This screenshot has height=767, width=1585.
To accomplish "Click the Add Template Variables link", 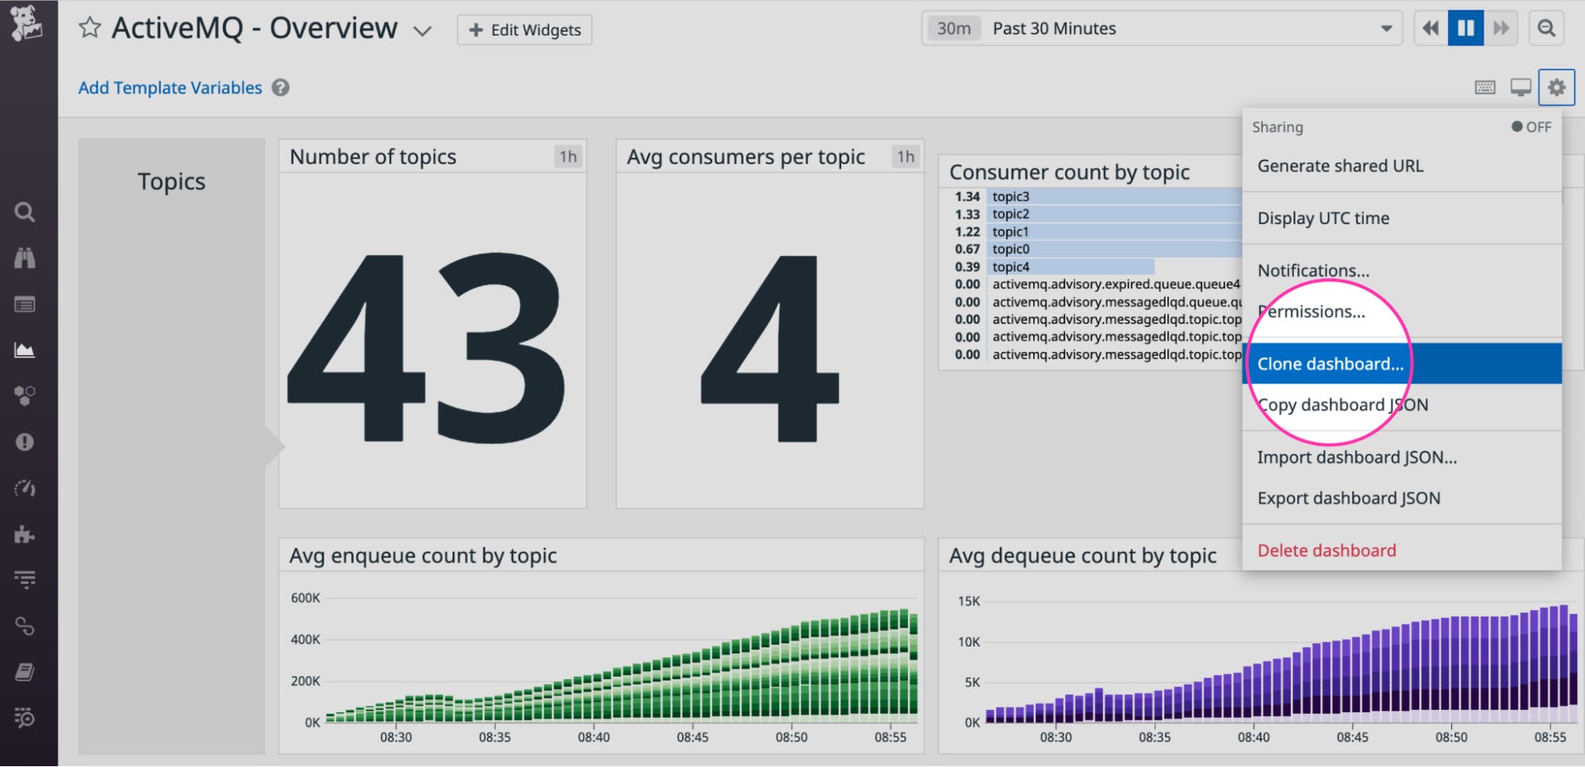I will [170, 87].
